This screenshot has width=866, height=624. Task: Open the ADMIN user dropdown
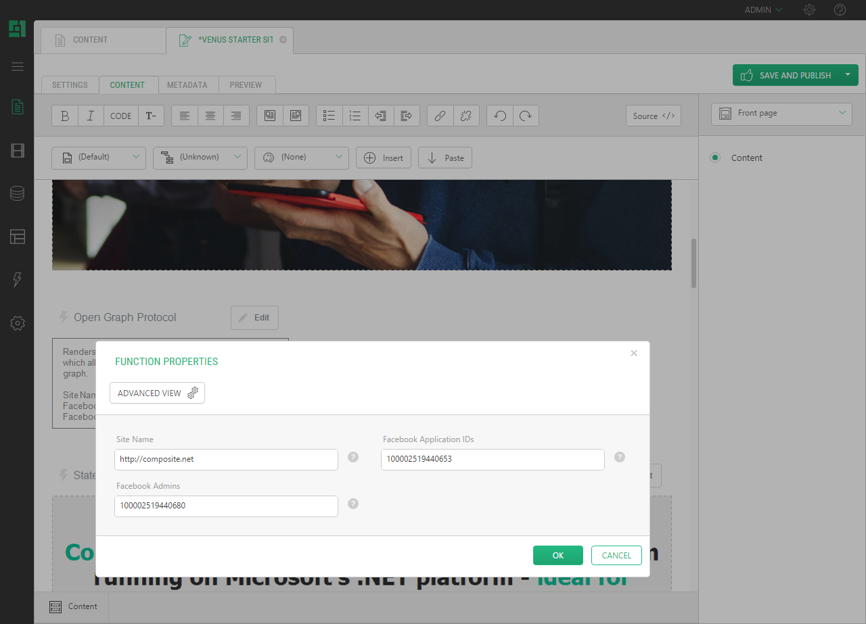coord(763,10)
